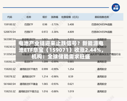Screen dimensions: 127x101
Task: Click the 跟踪指数名称 column header
Action: tap(102, 17)
